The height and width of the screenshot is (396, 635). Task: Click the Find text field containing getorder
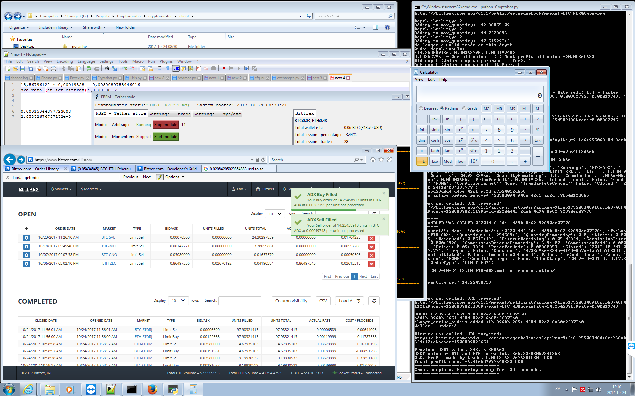pos(71,177)
